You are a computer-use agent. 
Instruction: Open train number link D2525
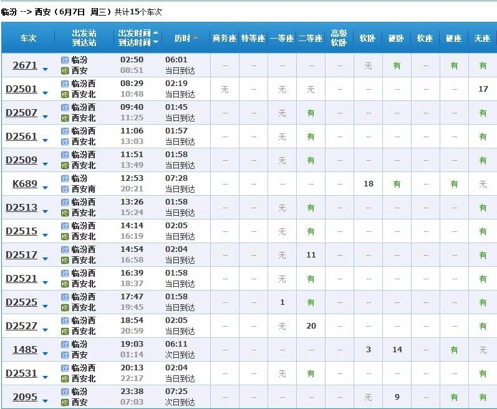coord(22,302)
